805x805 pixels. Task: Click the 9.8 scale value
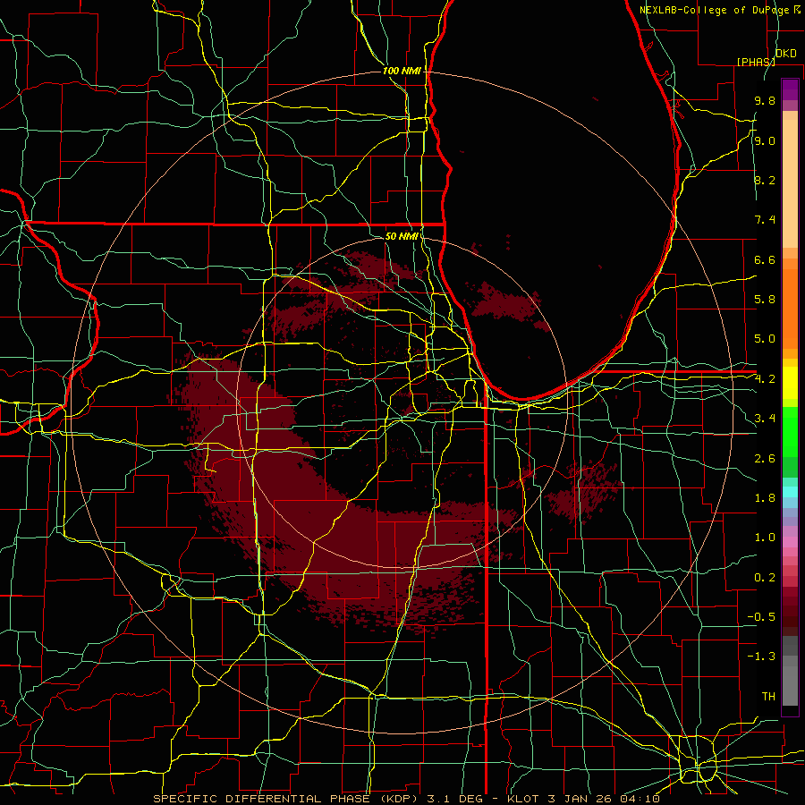pos(765,100)
